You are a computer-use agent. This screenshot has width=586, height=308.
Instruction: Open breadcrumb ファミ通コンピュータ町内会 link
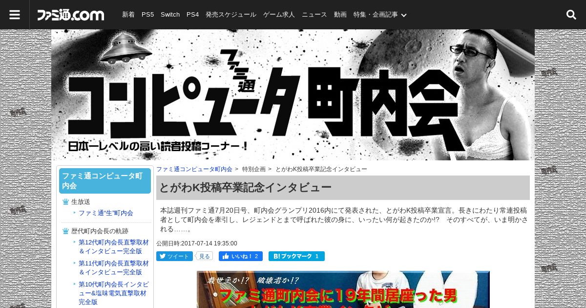(194, 169)
